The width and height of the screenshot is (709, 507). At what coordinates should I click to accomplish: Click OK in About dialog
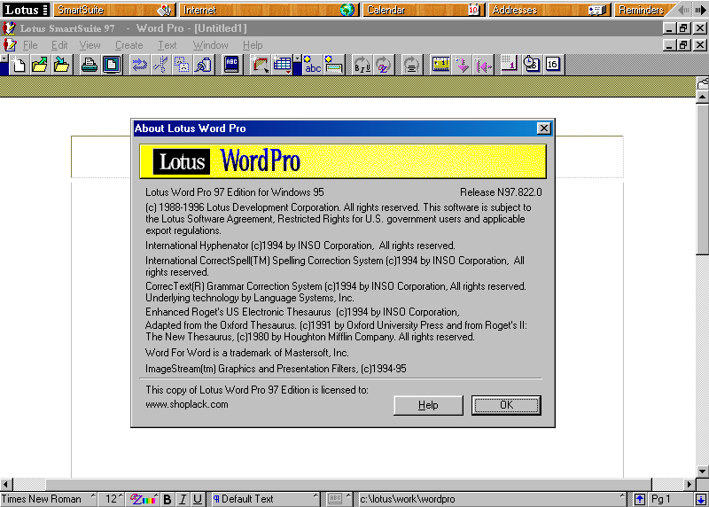tap(506, 405)
